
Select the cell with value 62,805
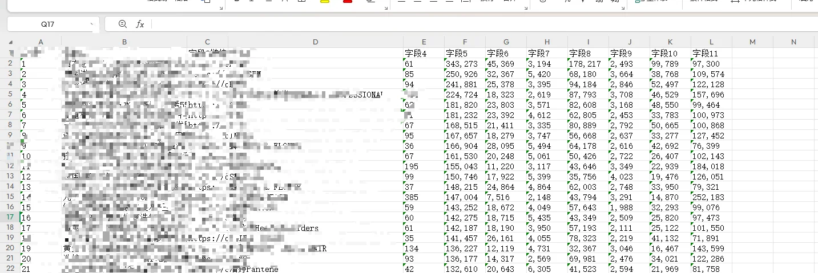click(x=588, y=115)
